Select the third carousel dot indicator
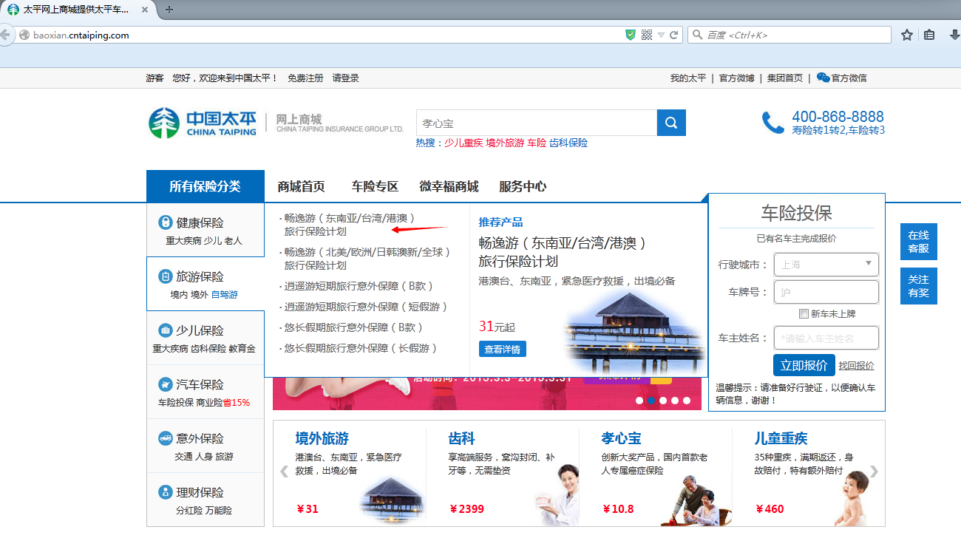Image resolution: width=961 pixels, height=541 pixels. [663, 401]
